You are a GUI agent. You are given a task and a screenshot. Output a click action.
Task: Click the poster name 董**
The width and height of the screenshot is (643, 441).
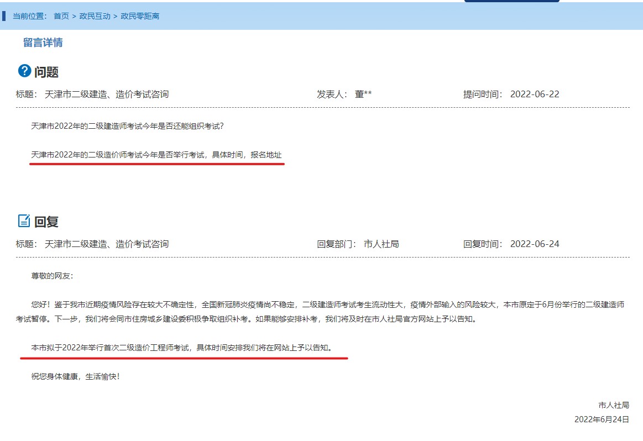(364, 94)
